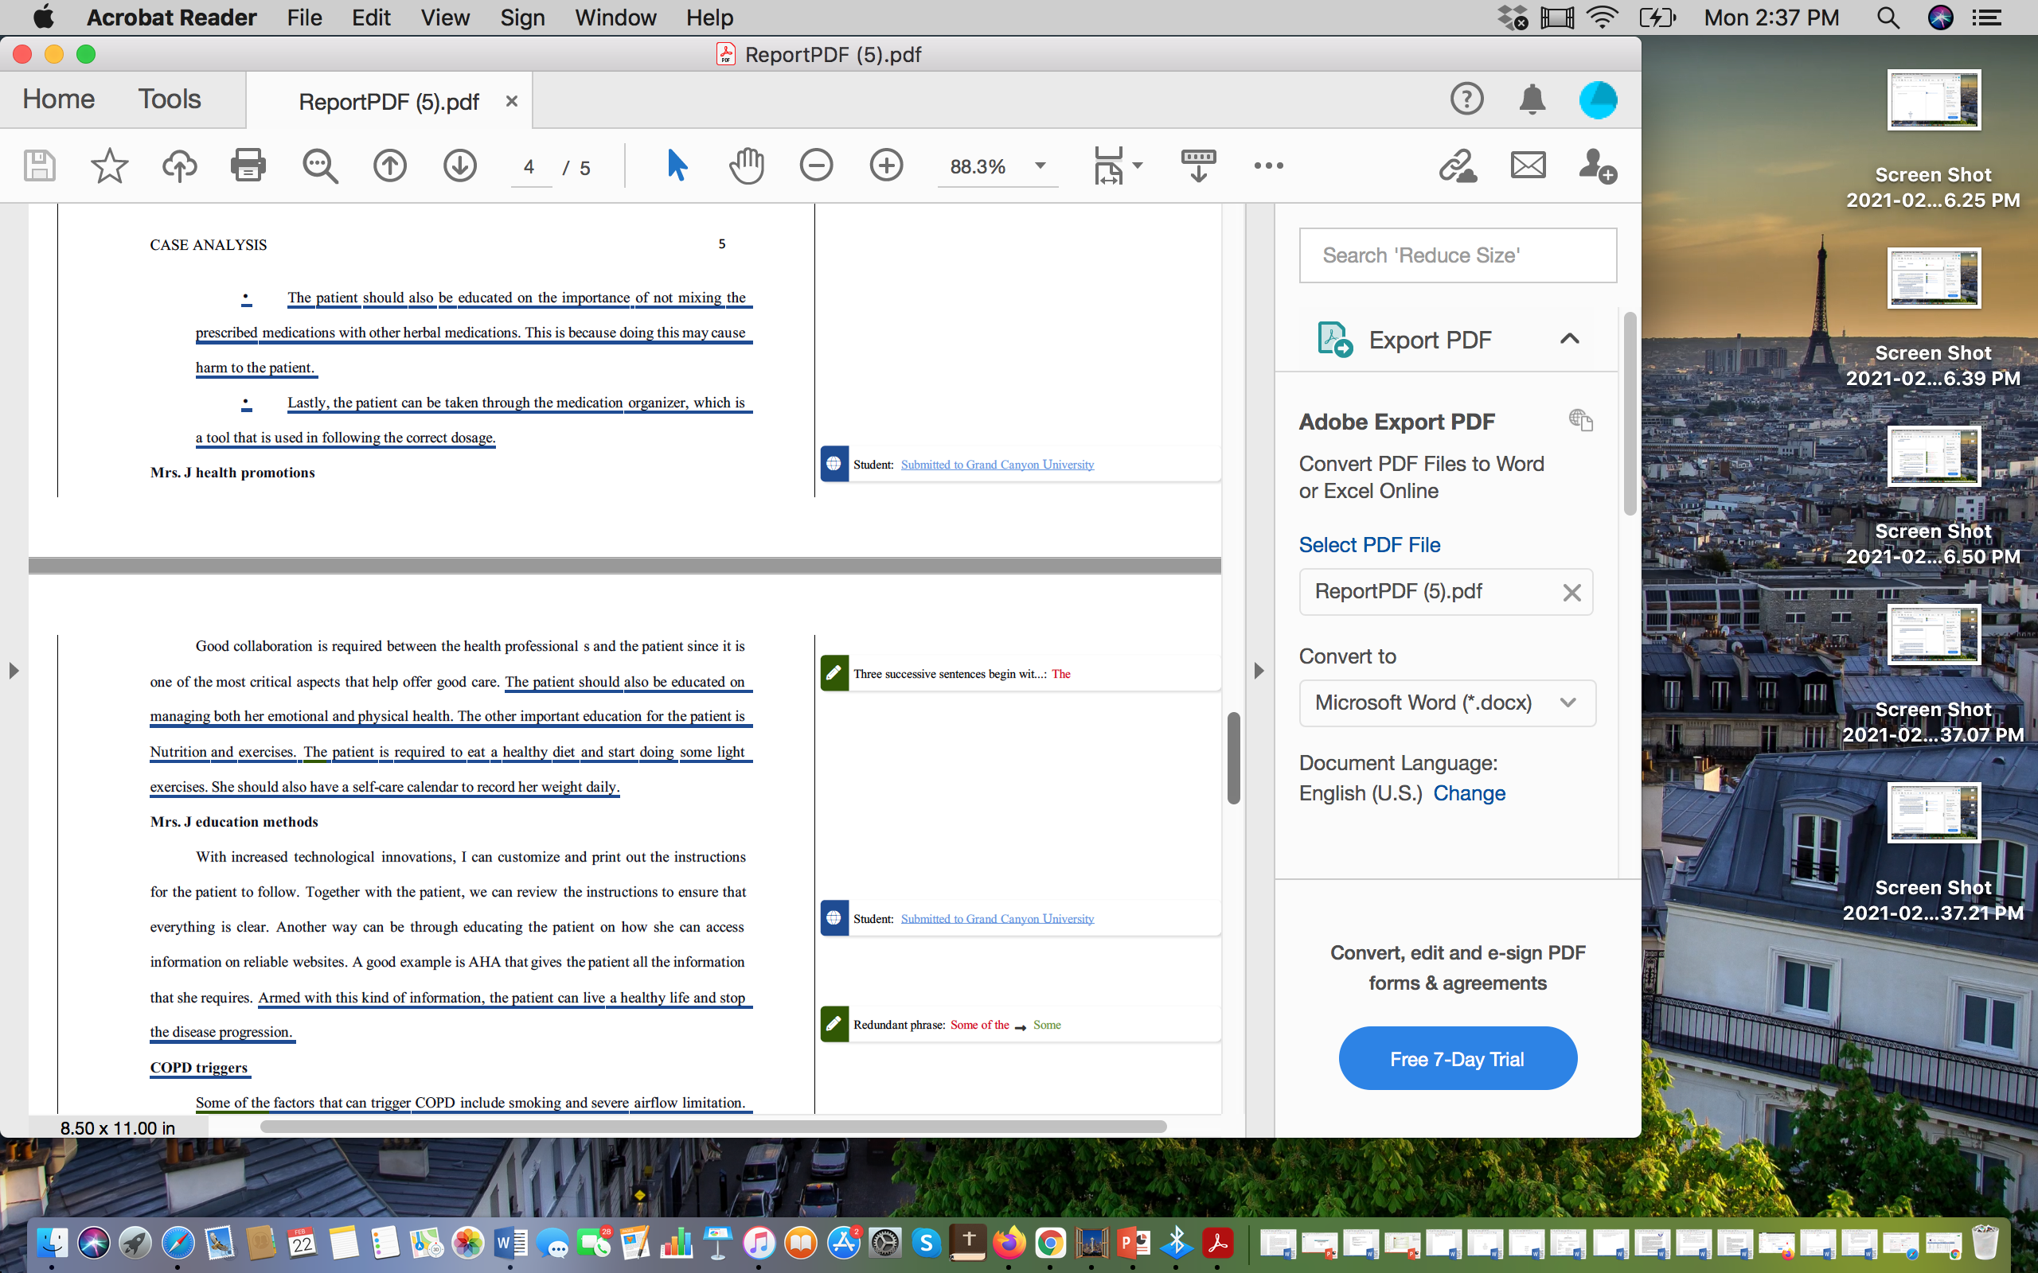Add people to share the file
Screen dimensions: 2038x1273
[1597, 165]
